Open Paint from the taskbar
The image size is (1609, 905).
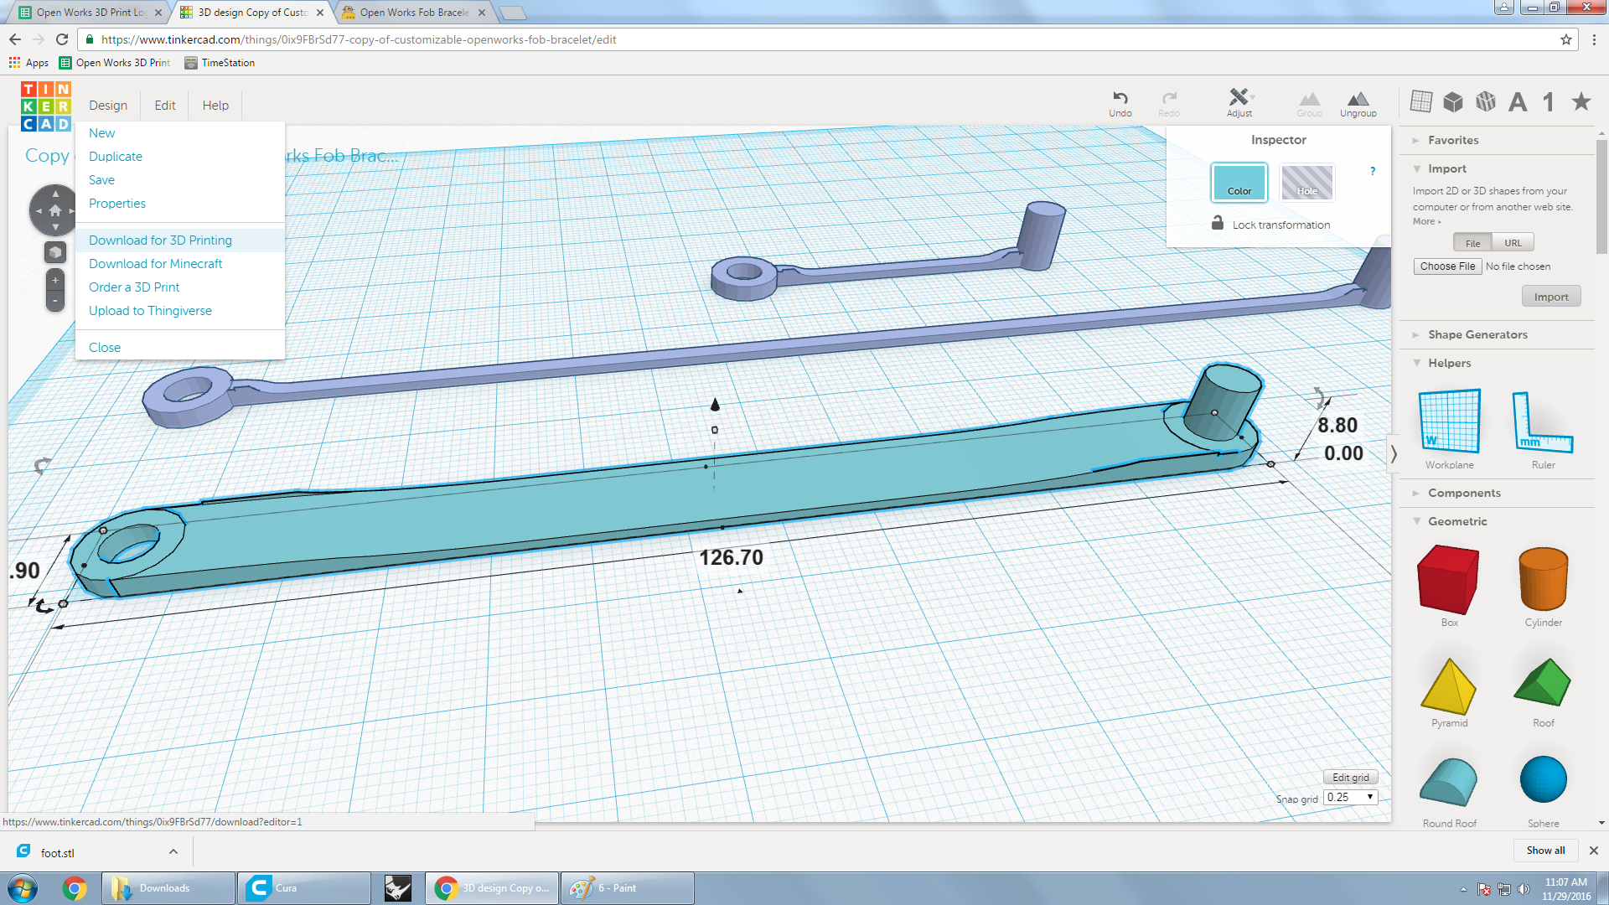(x=628, y=888)
